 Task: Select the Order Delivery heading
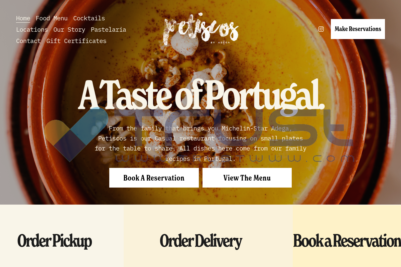coord(201,241)
